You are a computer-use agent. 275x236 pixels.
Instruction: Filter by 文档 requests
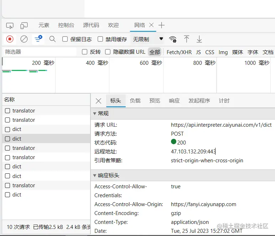point(268,52)
